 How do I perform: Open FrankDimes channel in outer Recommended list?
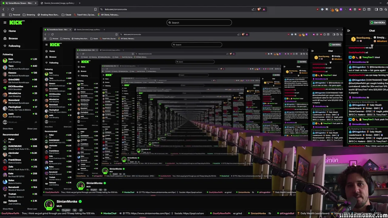[20, 161]
